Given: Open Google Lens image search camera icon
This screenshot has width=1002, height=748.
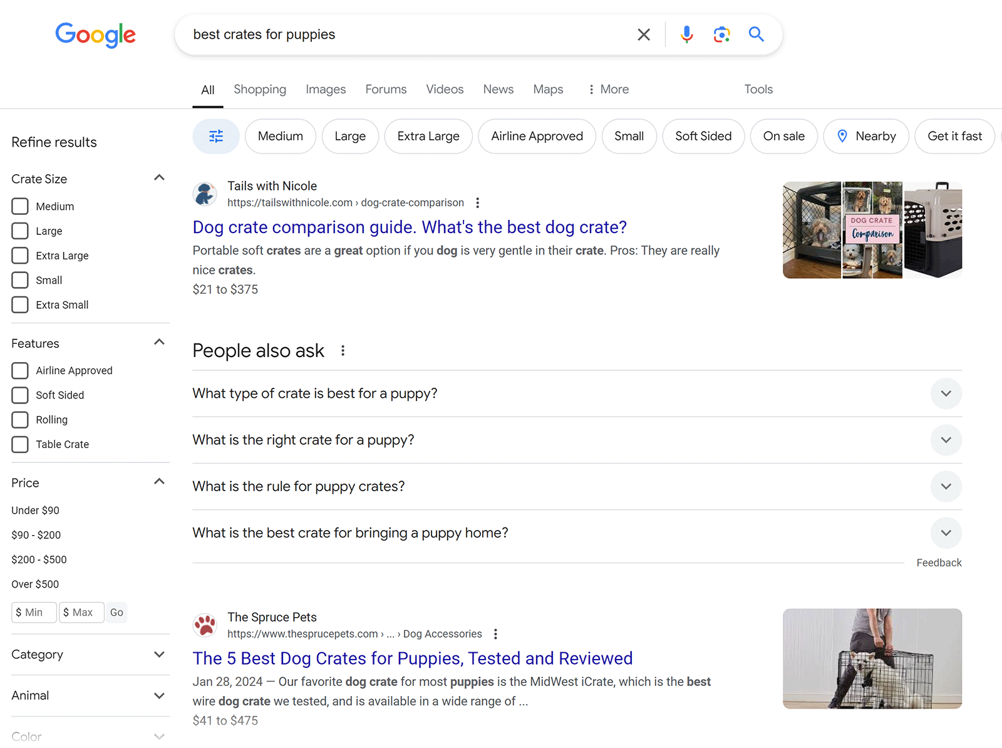Looking at the screenshot, I should 721,34.
